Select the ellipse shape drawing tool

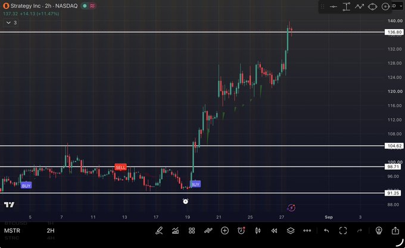372,7
